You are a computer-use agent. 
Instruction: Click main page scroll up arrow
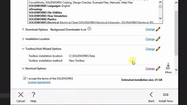pyautogui.click(x=176, y=3)
